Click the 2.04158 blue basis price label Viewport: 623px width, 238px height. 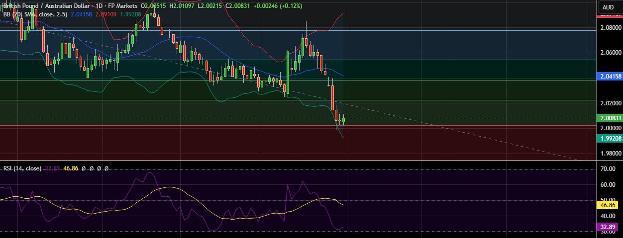click(x=609, y=77)
